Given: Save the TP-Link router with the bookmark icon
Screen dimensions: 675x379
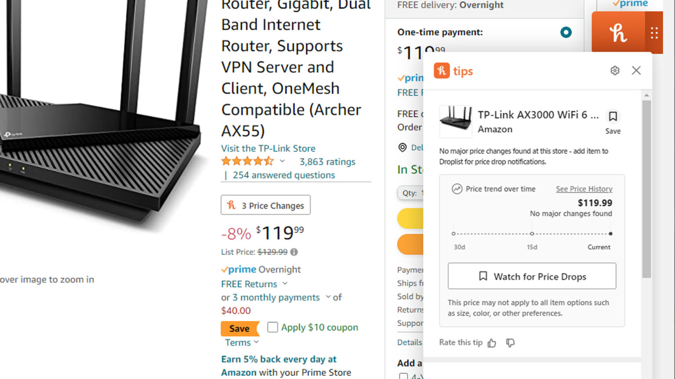Looking at the screenshot, I should point(613,117).
